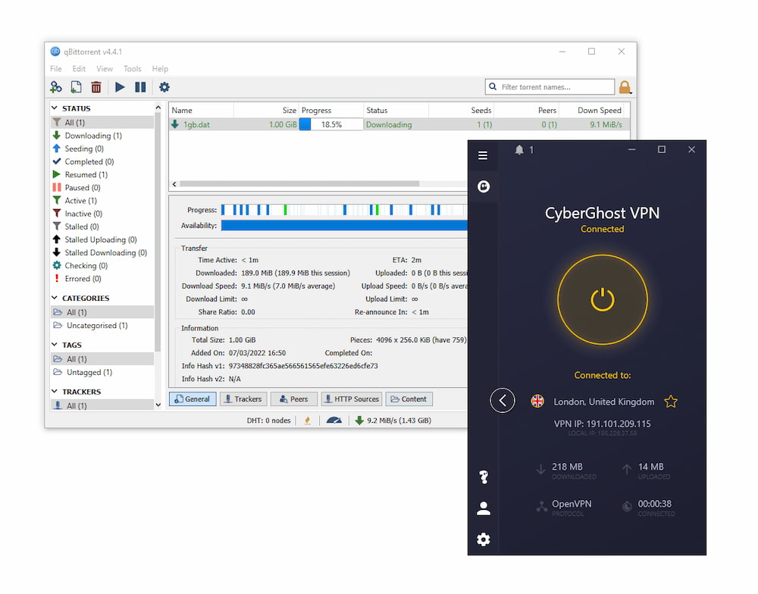This screenshot has height=594, width=758.
Task: Click the alternative speed limits speedometer icon
Action: (334, 420)
